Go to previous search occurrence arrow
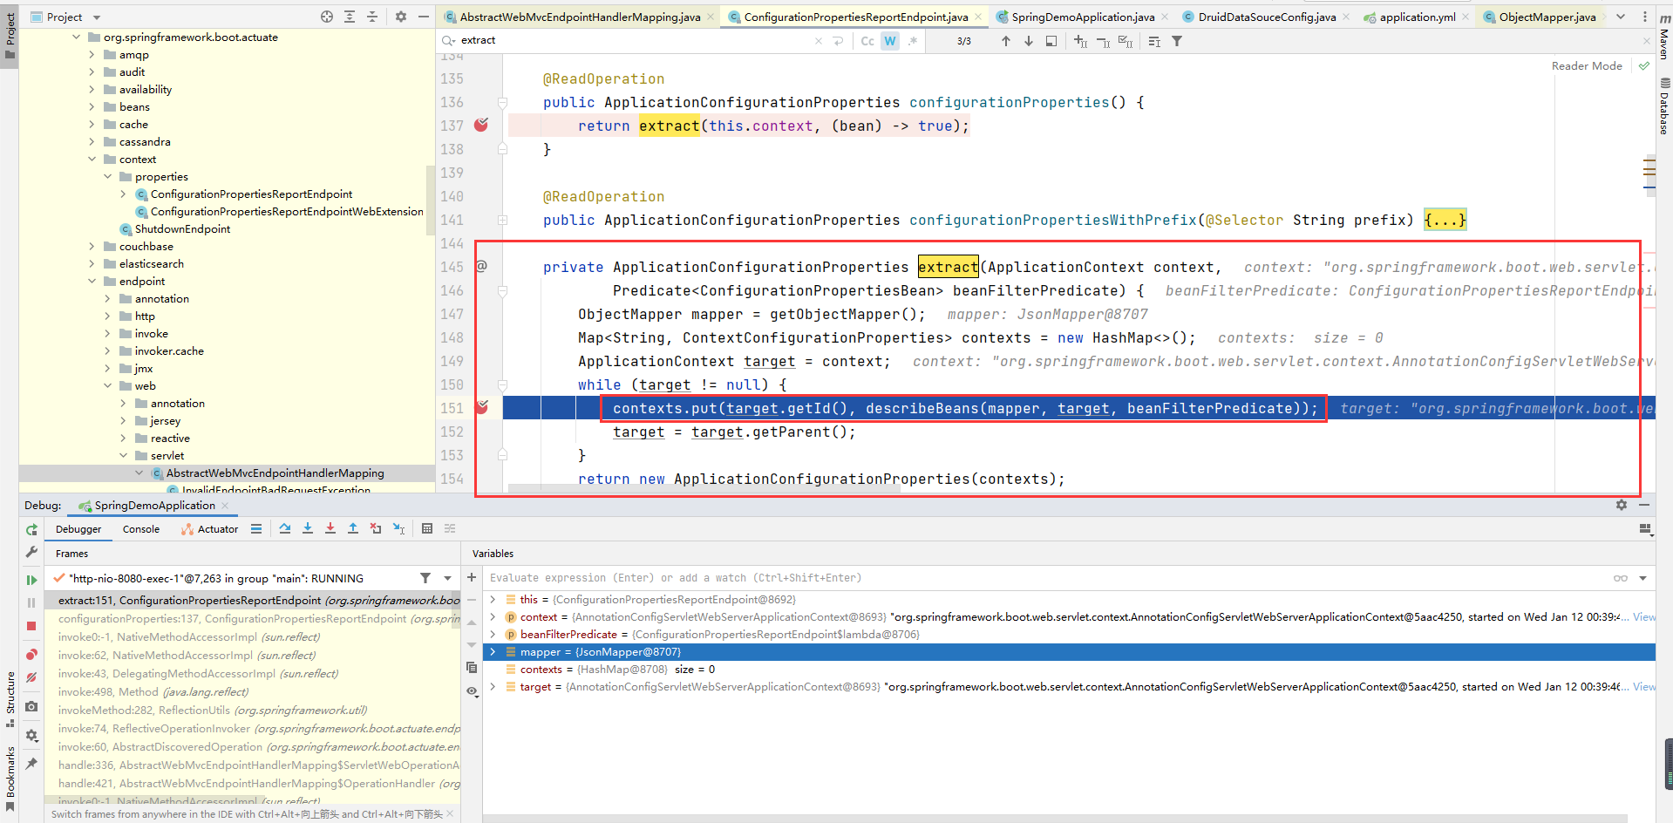This screenshot has height=823, width=1673. [x=1006, y=41]
